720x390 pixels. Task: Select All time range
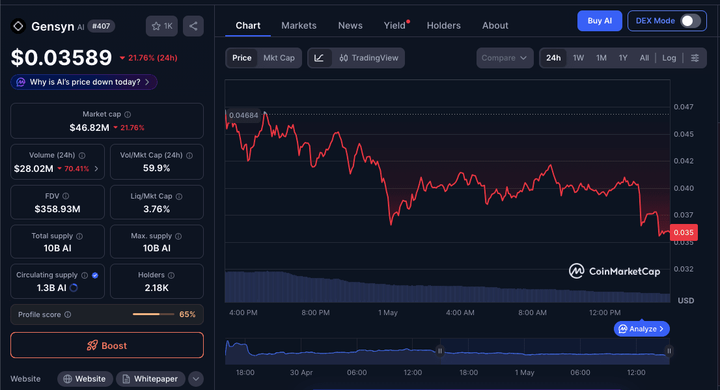click(644, 58)
